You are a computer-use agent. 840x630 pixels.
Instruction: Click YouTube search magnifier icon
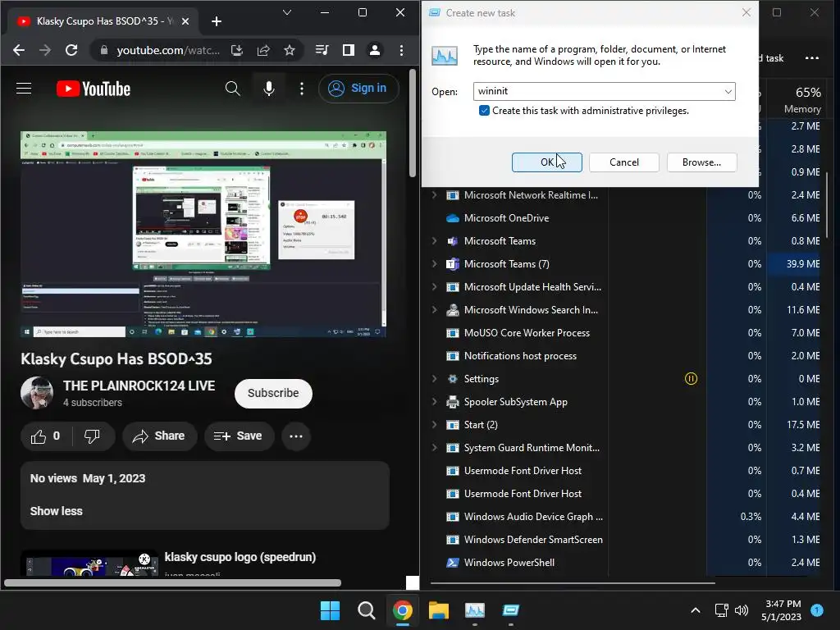[x=232, y=89]
